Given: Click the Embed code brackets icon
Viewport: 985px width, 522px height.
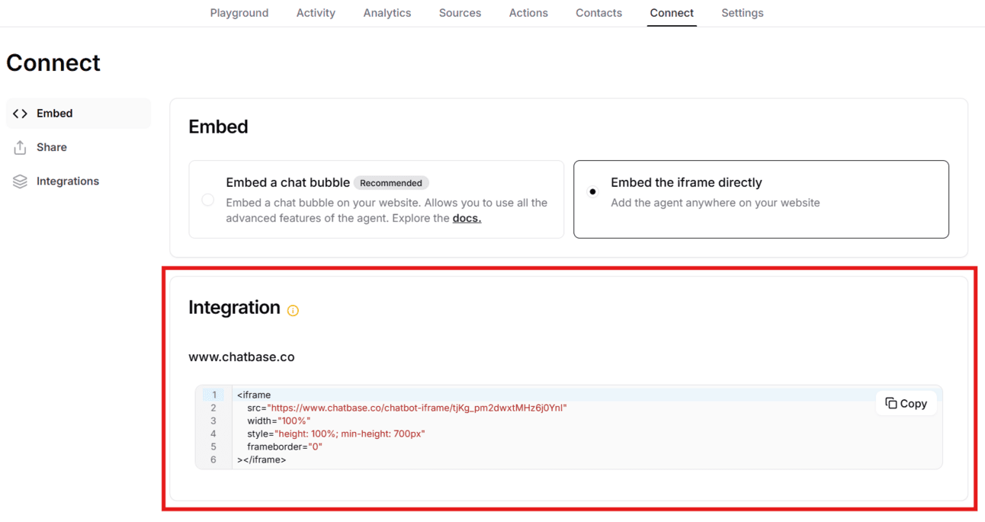Looking at the screenshot, I should pos(21,114).
